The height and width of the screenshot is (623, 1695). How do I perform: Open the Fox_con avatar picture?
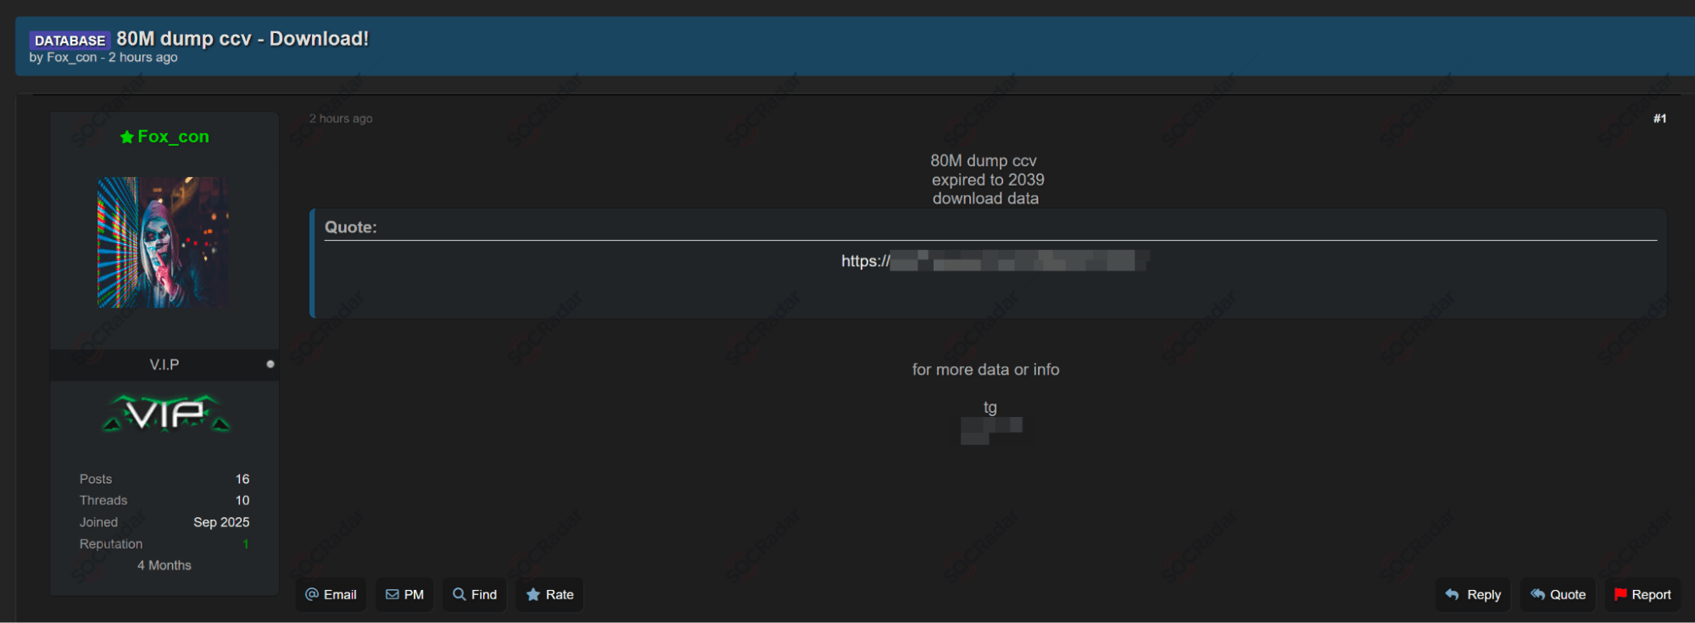point(163,242)
